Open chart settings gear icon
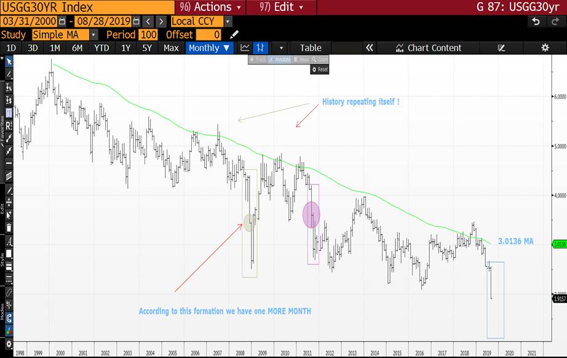The image size is (567, 358). [x=544, y=48]
